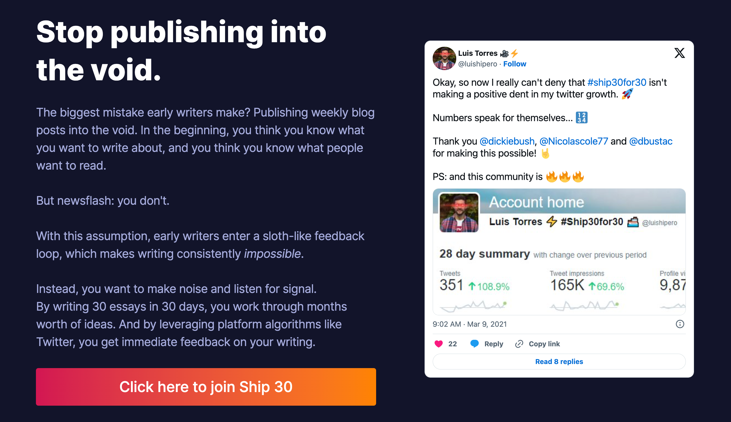Follow the @luishipero account
Image resolution: width=731 pixels, height=422 pixels.
(x=515, y=64)
